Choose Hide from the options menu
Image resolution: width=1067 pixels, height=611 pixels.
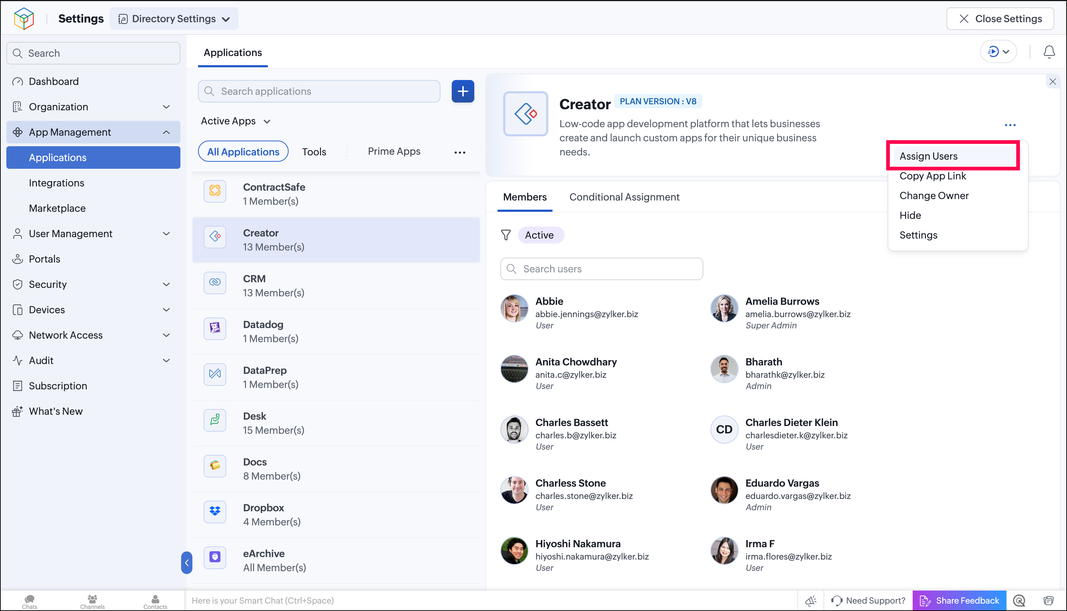tap(910, 215)
